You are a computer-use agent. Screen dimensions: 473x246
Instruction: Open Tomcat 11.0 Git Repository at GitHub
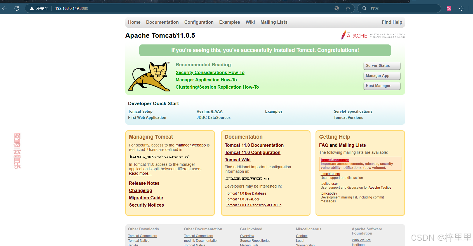[253, 205]
